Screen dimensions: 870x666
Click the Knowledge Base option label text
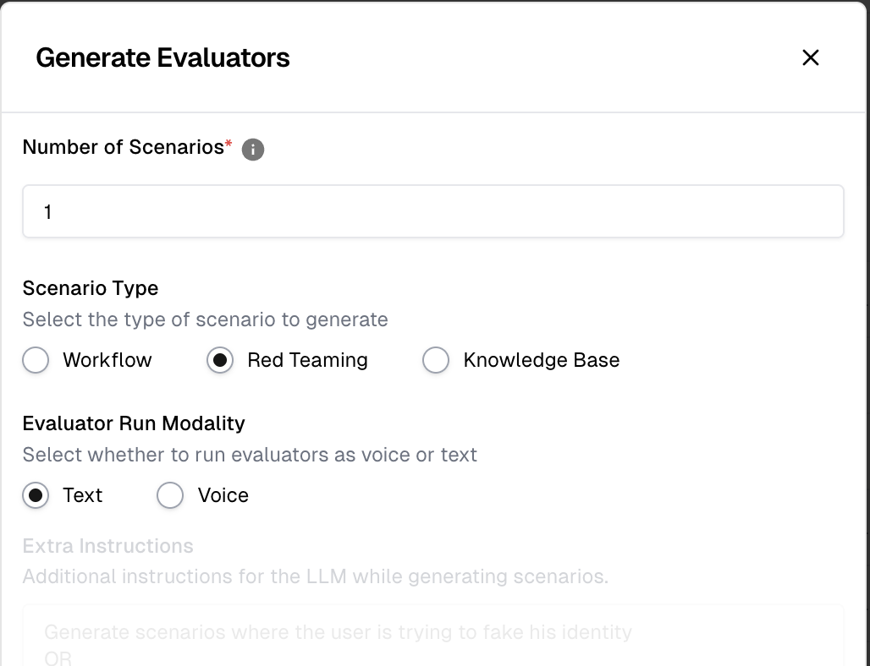(x=541, y=360)
